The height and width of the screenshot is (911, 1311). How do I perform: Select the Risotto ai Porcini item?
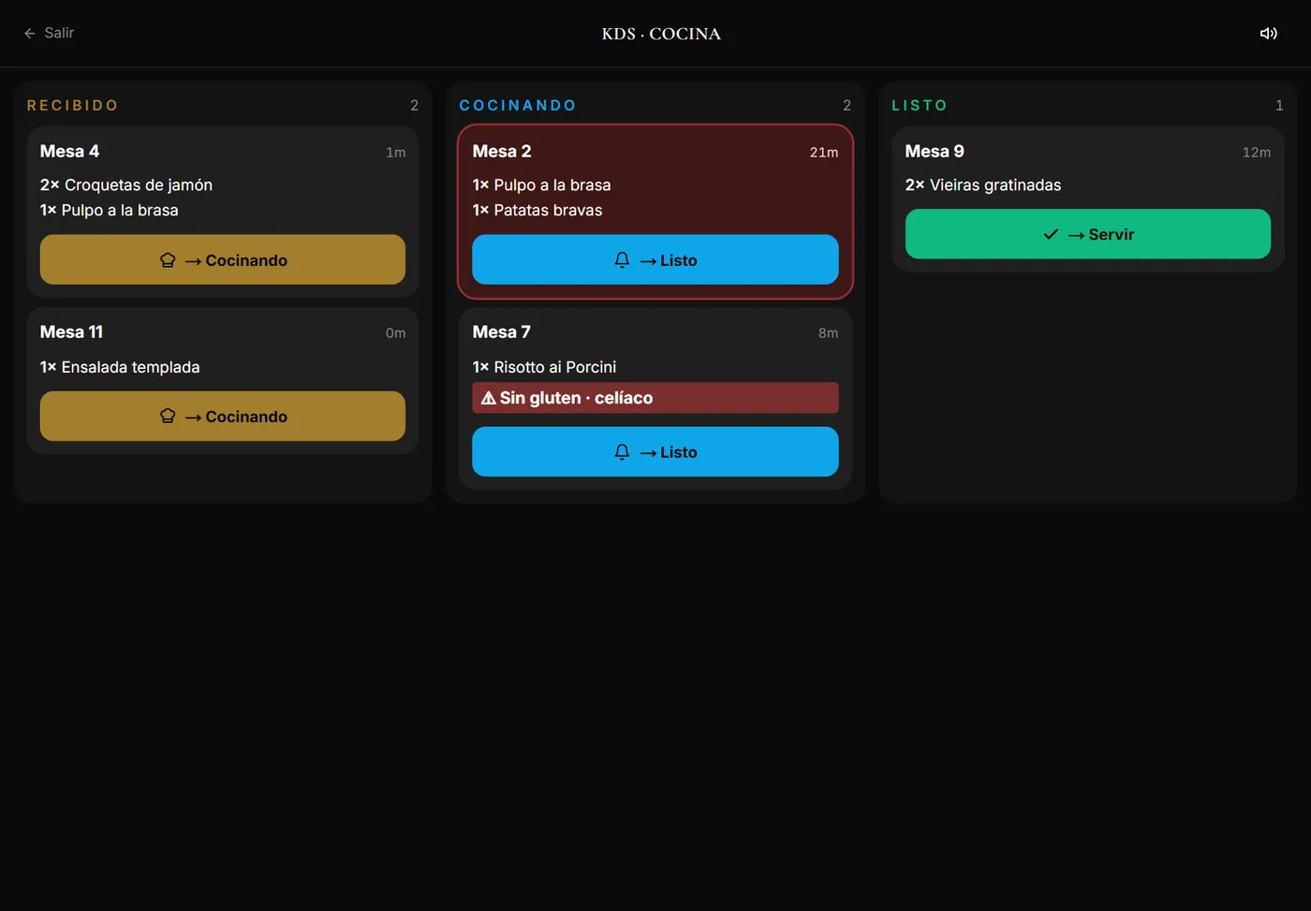545,367
